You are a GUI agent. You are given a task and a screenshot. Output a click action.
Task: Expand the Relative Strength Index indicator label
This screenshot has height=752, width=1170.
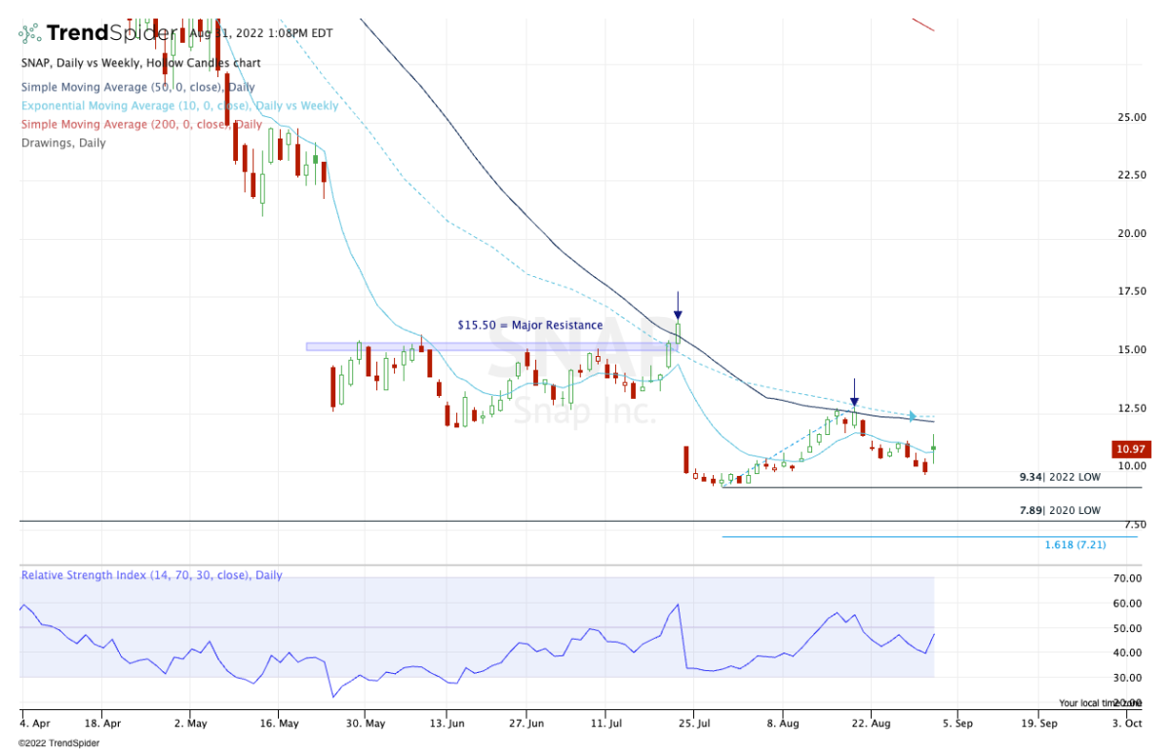[152, 575]
